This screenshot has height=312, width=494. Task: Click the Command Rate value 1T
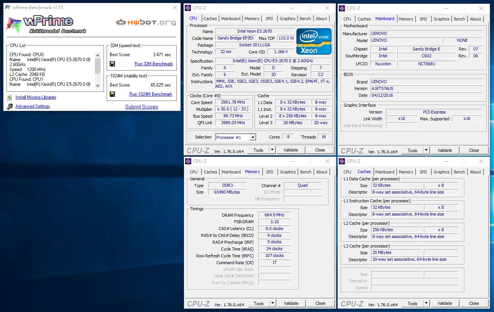(x=274, y=263)
